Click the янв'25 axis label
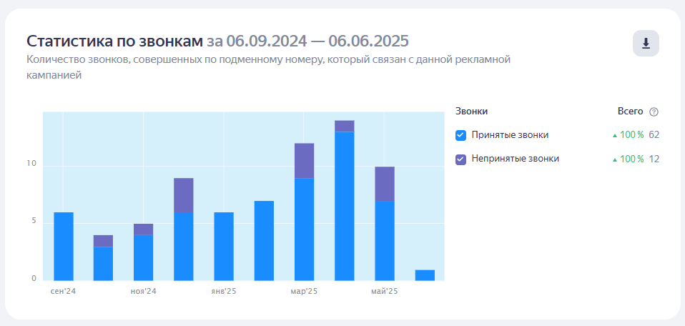685x326 pixels. pos(224,292)
